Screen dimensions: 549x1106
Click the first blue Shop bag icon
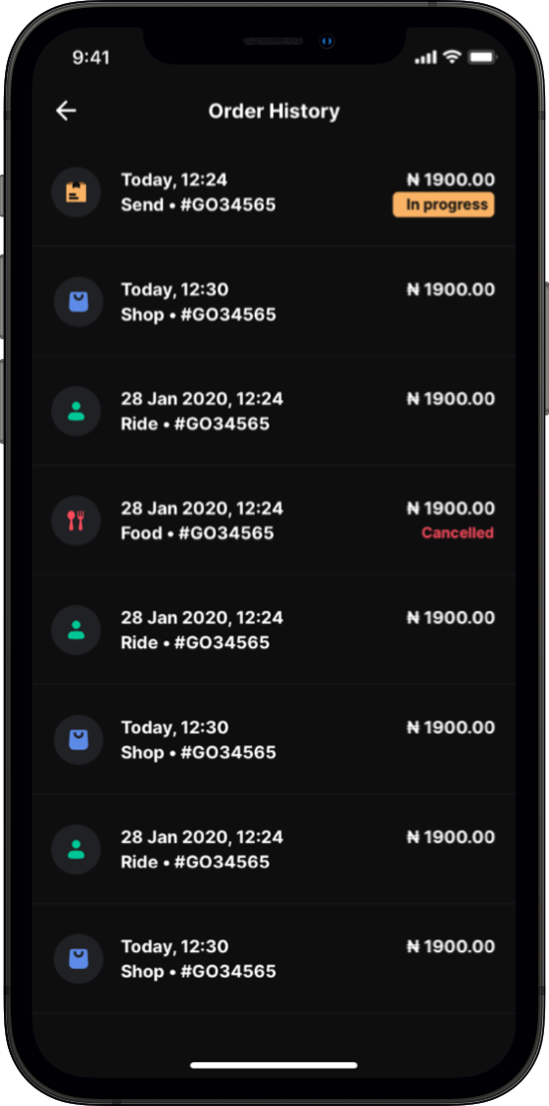(78, 302)
